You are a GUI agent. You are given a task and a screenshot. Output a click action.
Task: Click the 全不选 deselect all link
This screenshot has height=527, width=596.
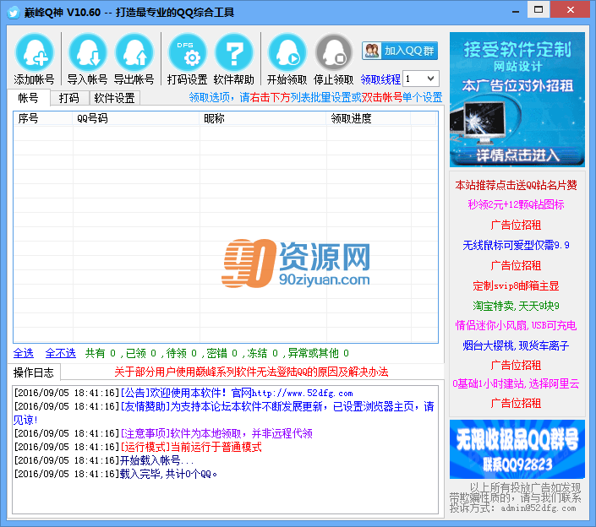[60, 353]
